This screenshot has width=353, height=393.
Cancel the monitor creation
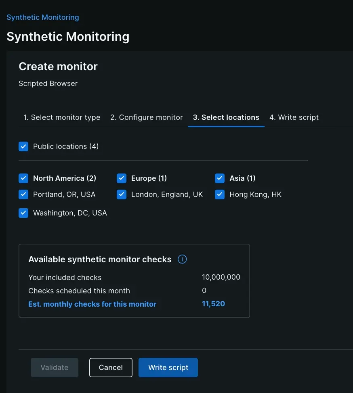(111, 368)
